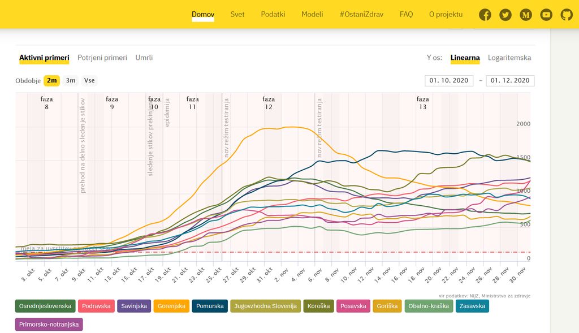
Task: Open the Facebook social icon
Action: pos(485,15)
